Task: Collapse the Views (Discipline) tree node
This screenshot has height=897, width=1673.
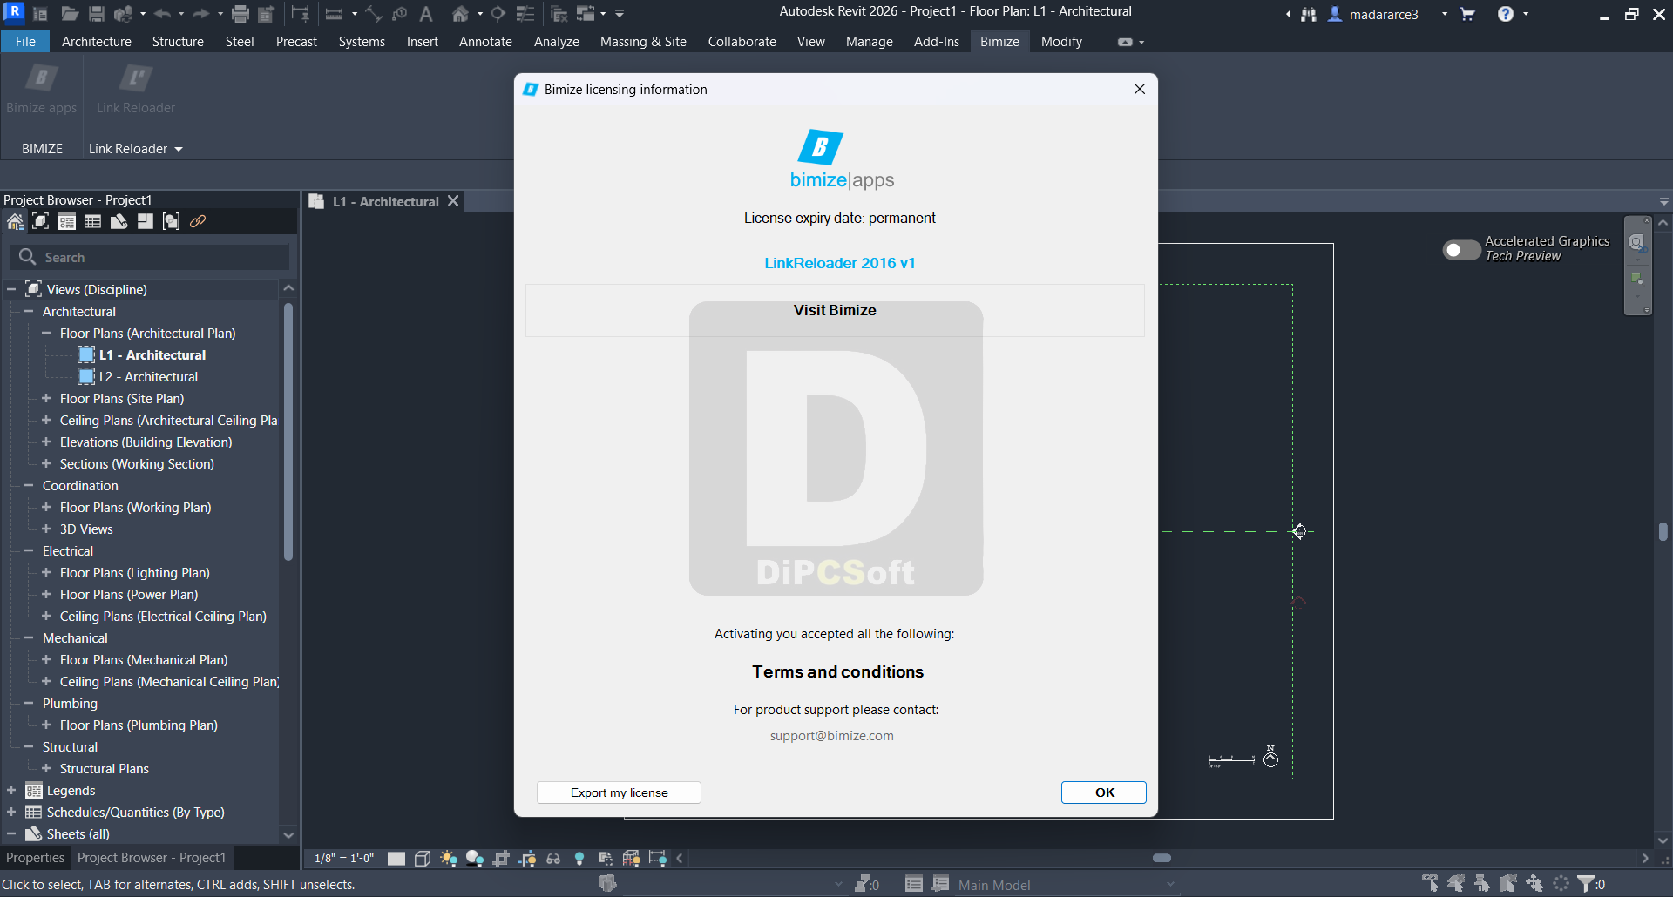Action: (x=11, y=290)
